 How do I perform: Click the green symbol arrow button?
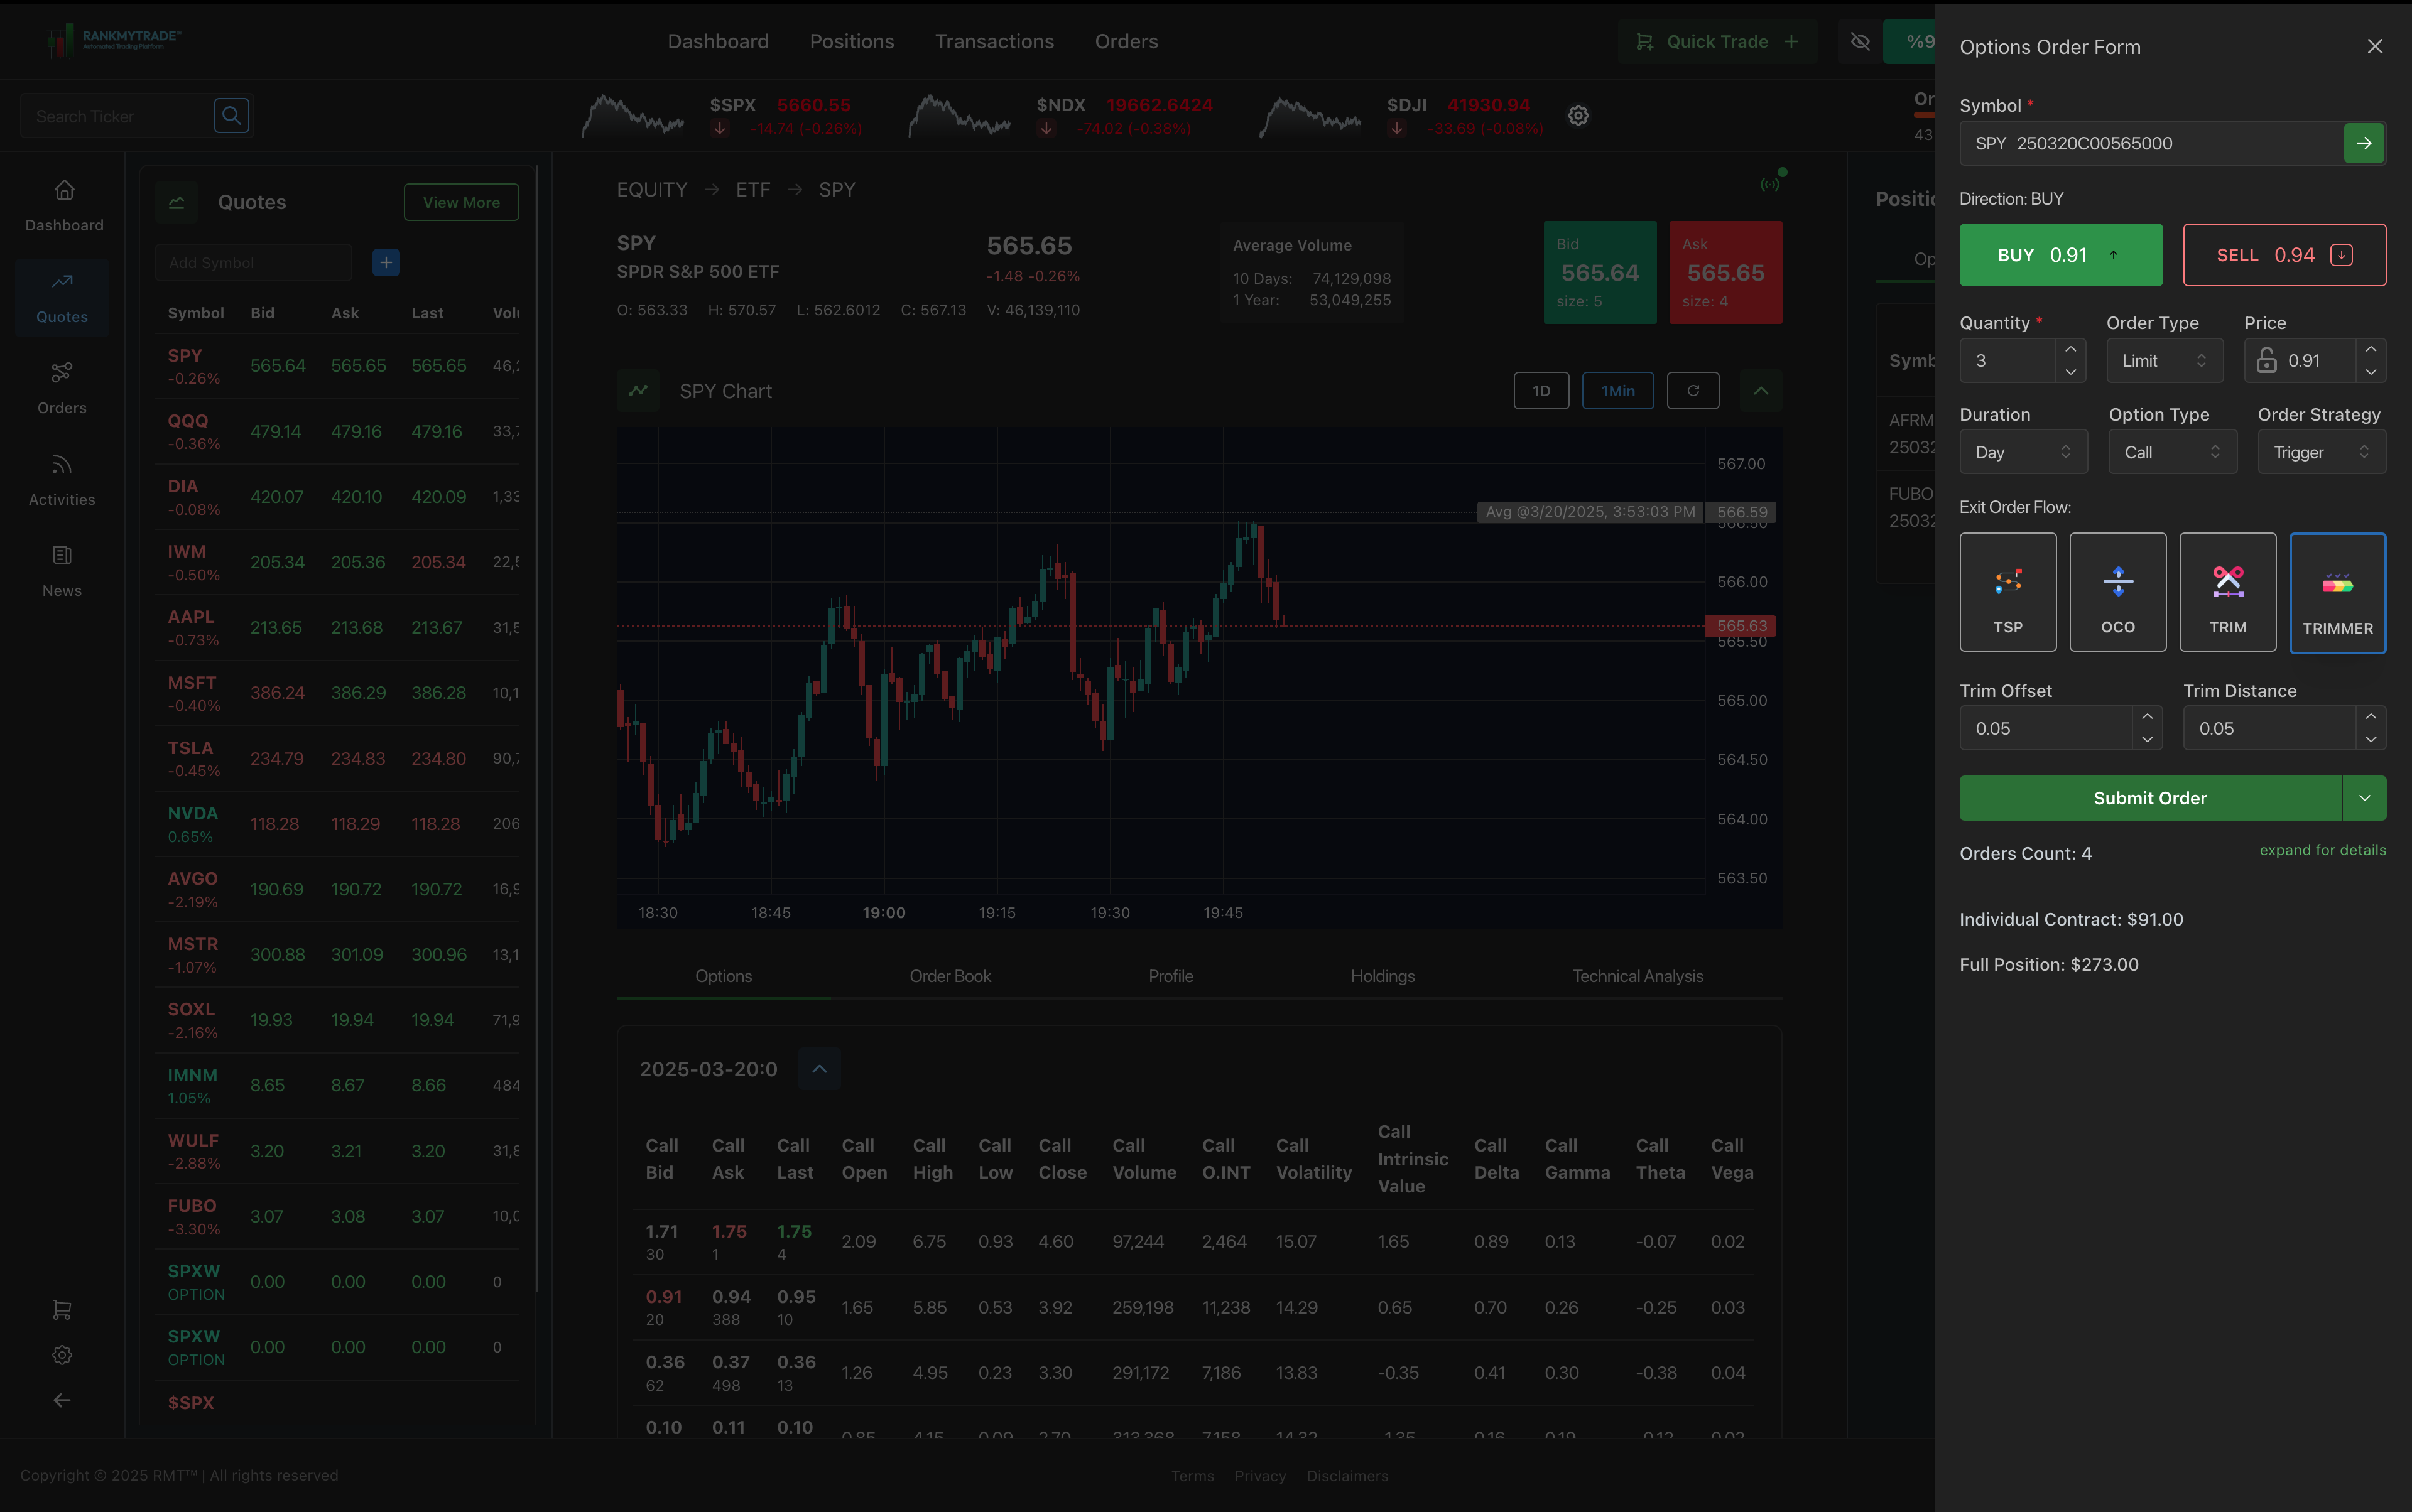pyautogui.click(x=2364, y=143)
